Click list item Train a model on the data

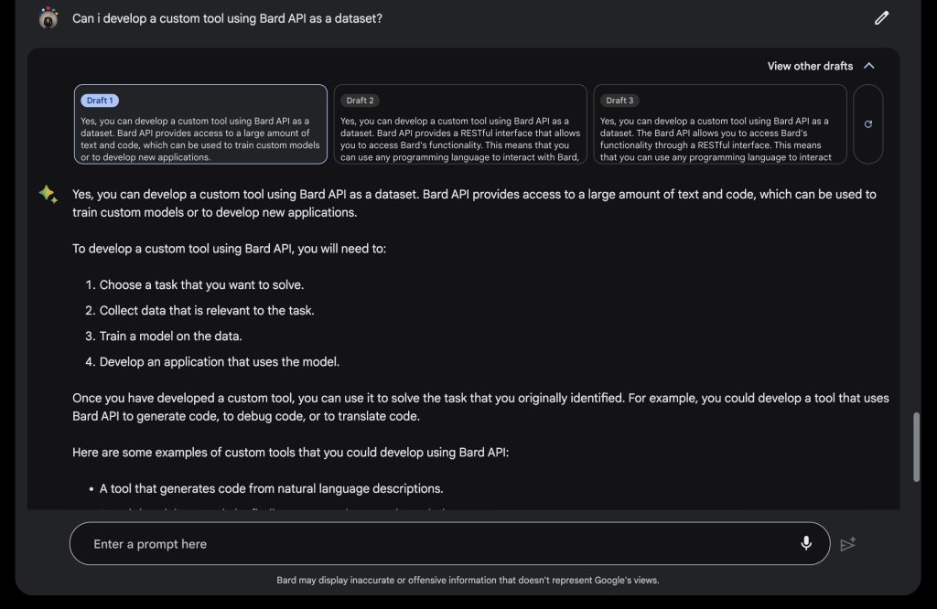(170, 337)
